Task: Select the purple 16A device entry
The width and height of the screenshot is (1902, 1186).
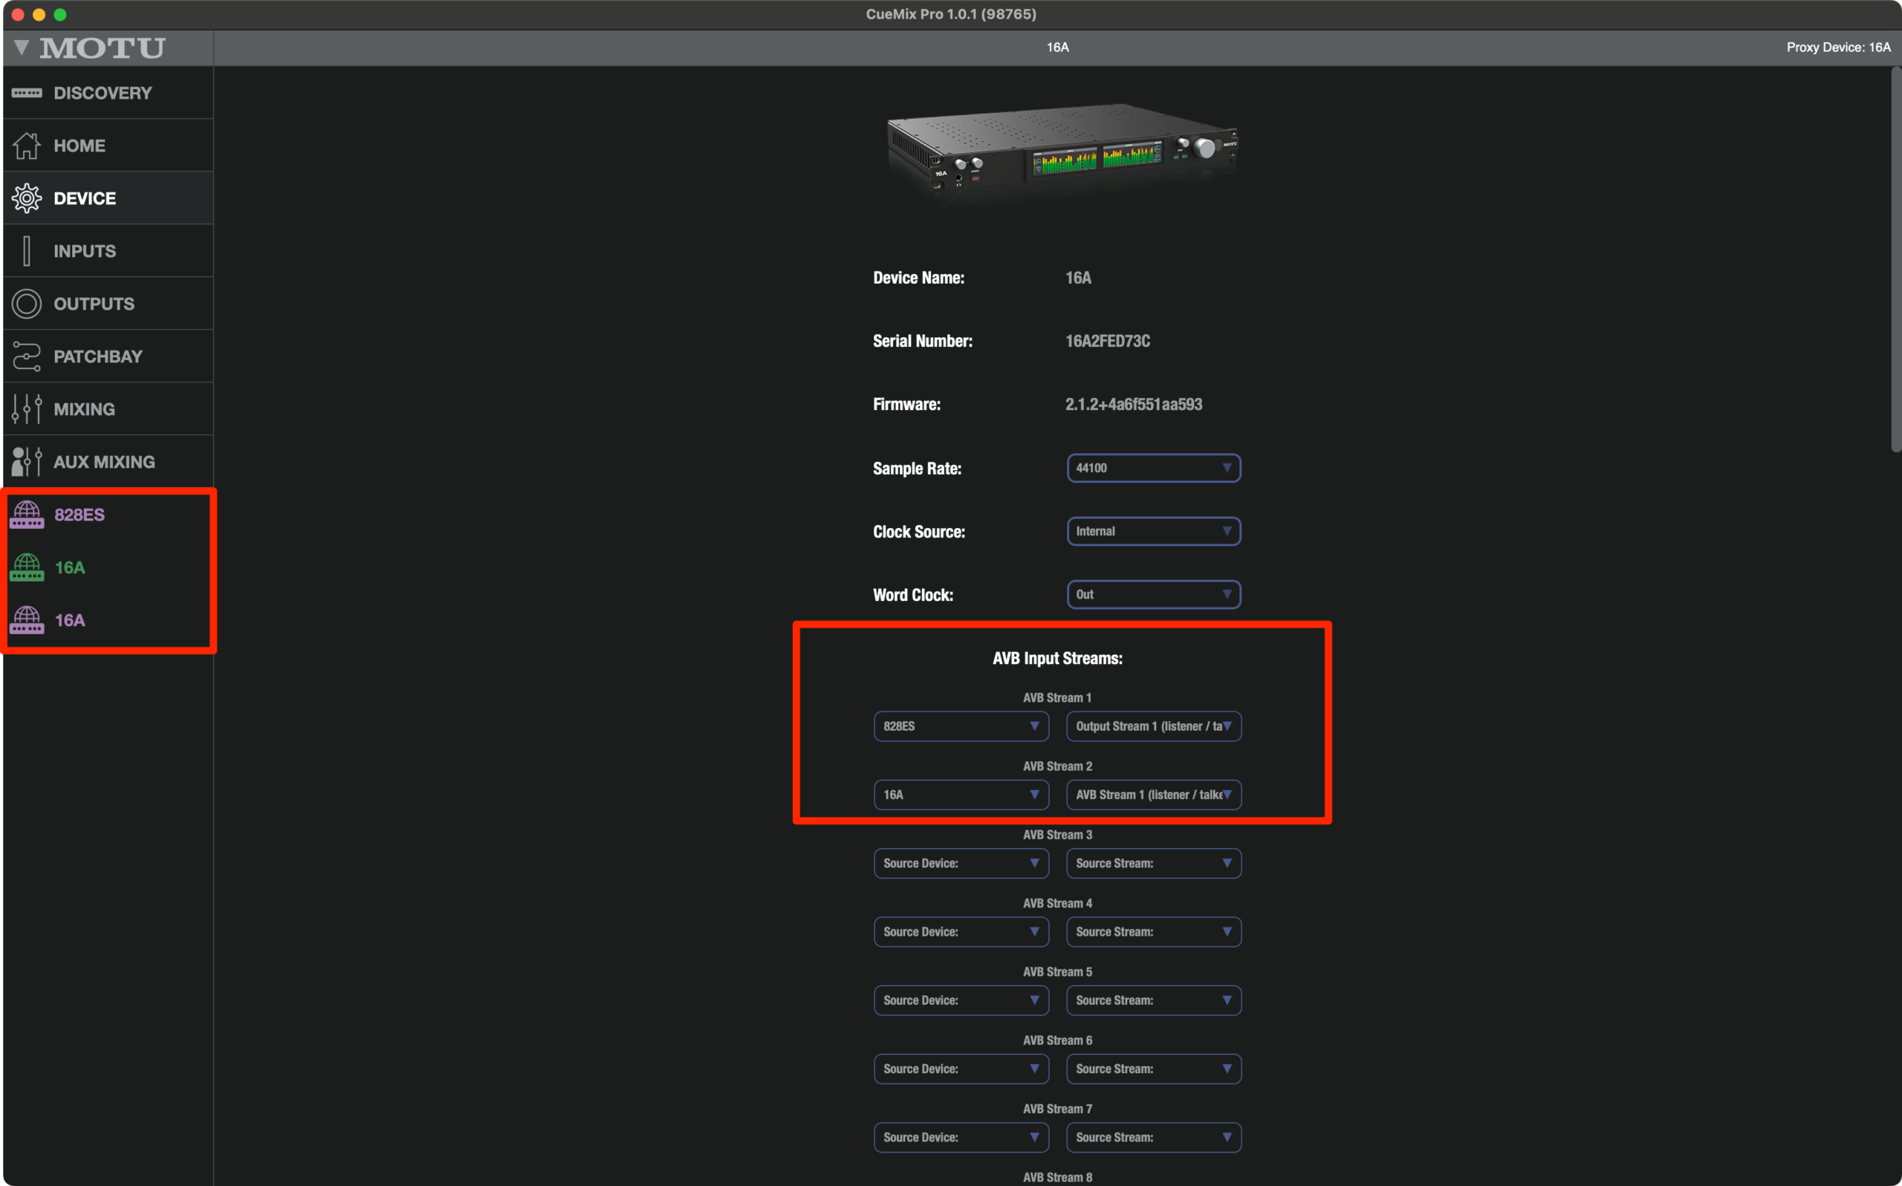Action: [108, 619]
